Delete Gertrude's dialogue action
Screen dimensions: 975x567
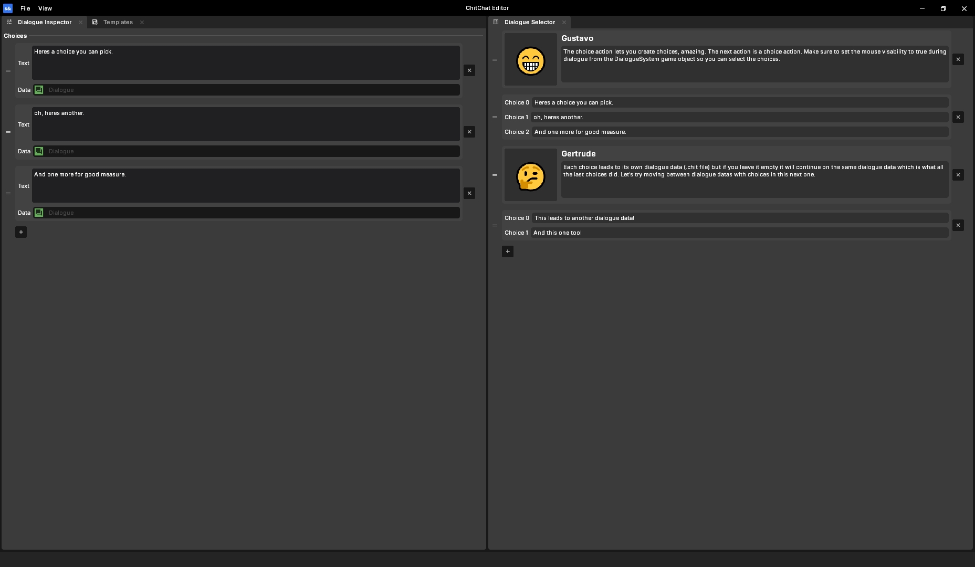coord(958,175)
